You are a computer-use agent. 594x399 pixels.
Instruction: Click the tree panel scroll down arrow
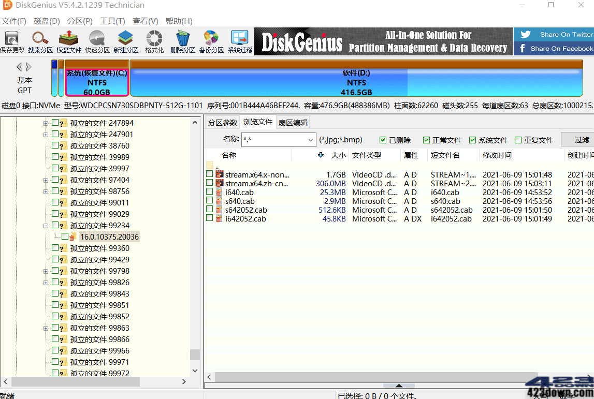[195, 371]
